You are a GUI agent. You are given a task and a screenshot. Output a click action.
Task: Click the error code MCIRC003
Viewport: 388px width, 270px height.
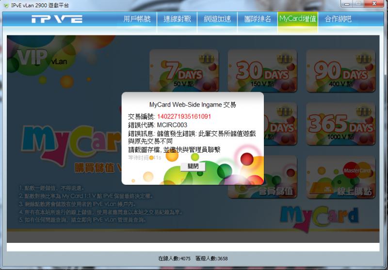click(172, 125)
